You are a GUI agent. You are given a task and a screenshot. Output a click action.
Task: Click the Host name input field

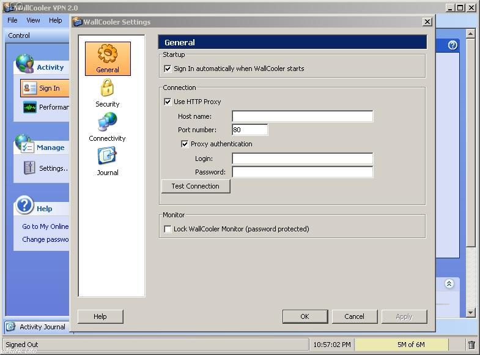click(x=303, y=116)
